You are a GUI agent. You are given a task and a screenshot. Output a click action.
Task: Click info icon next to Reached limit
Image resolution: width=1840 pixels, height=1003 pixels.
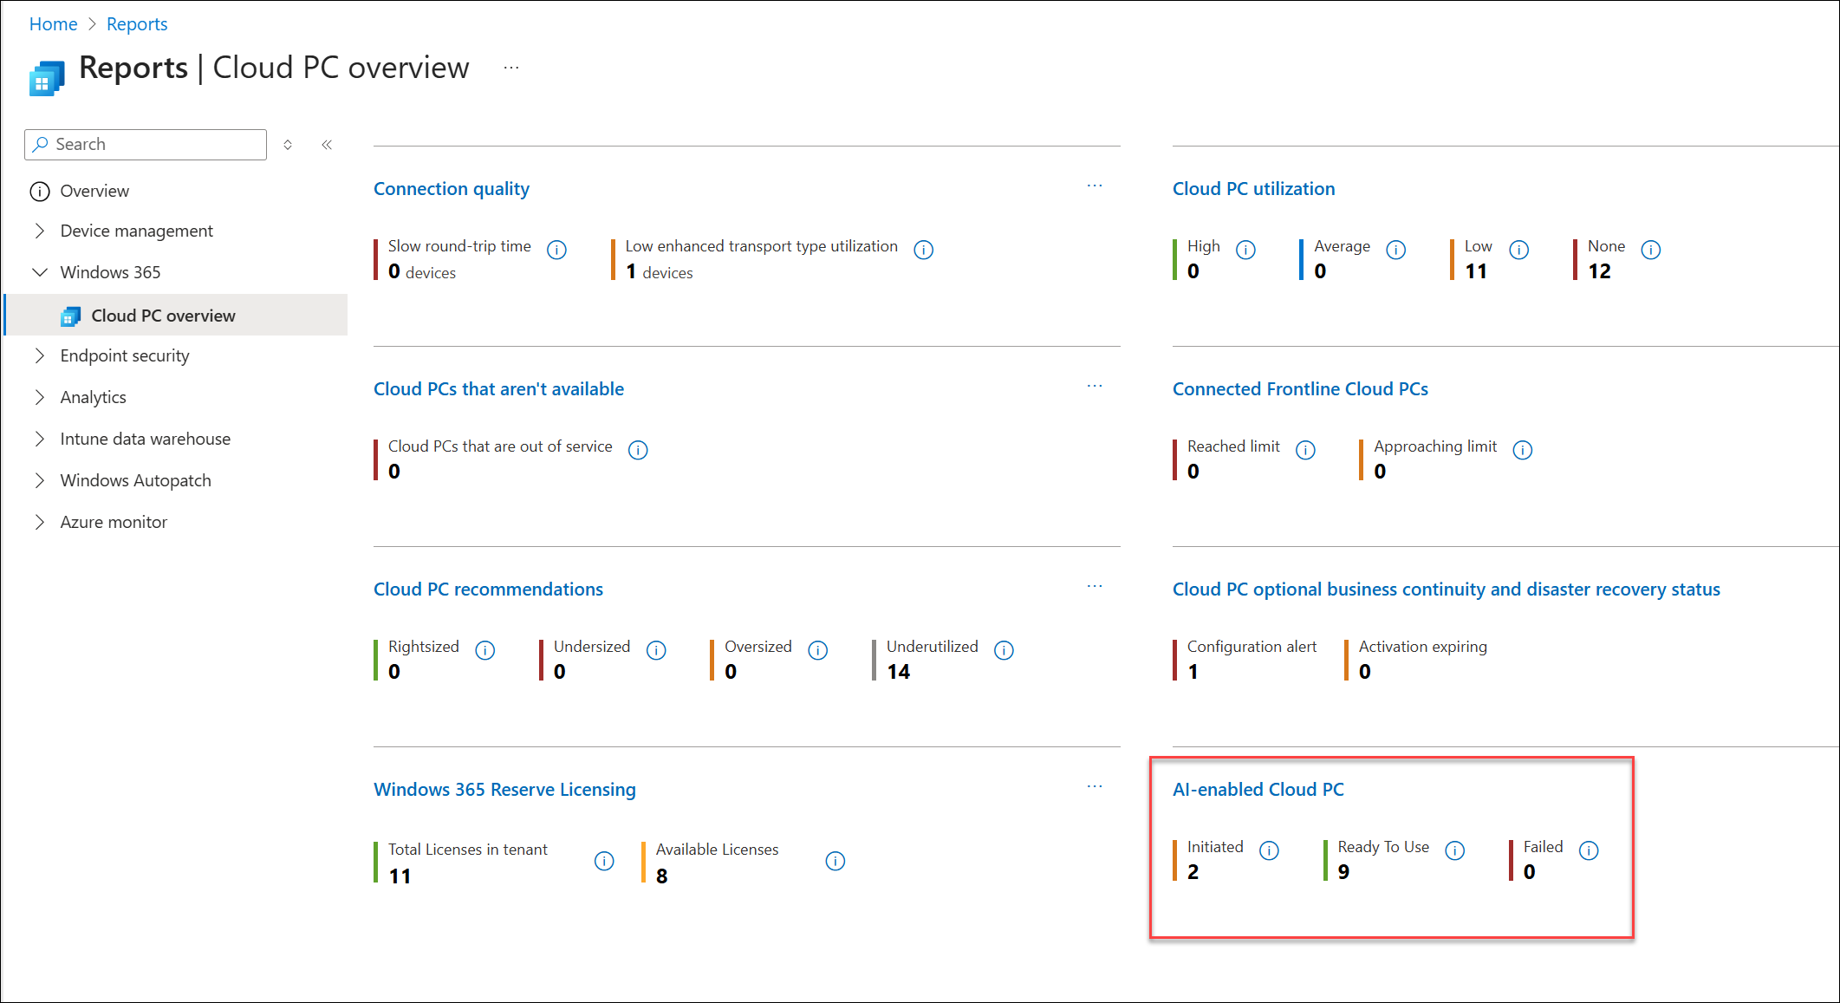1305,450
